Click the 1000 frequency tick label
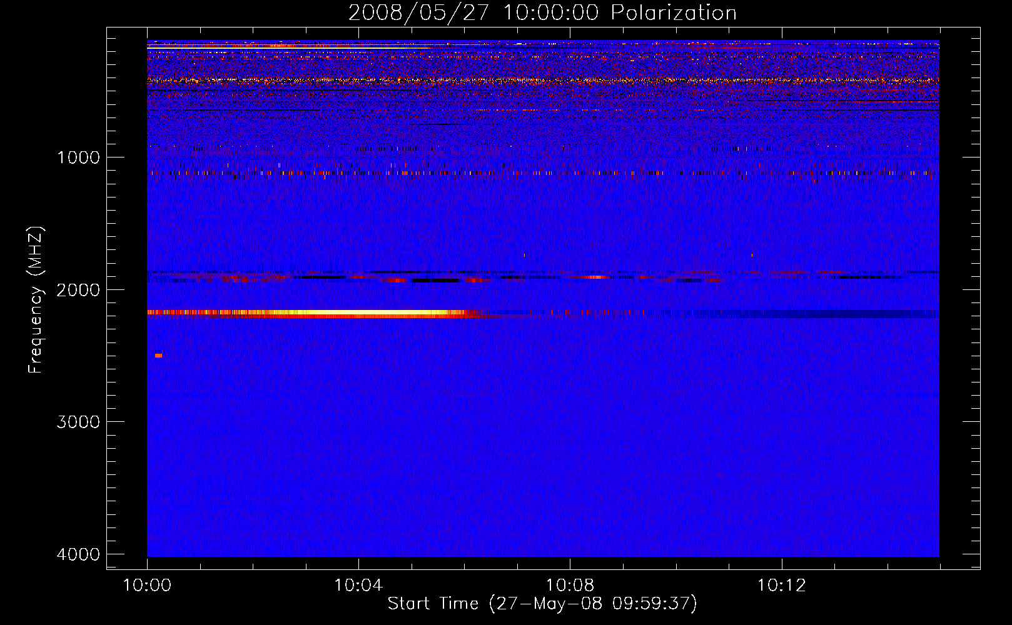Screen dimensions: 1012x625 [x=78, y=157]
